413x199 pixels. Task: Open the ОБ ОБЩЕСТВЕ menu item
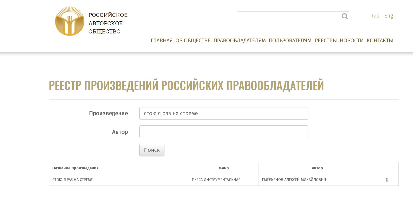click(x=193, y=40)
